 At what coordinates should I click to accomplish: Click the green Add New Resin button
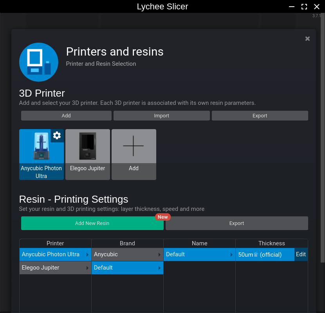point(92,223)
